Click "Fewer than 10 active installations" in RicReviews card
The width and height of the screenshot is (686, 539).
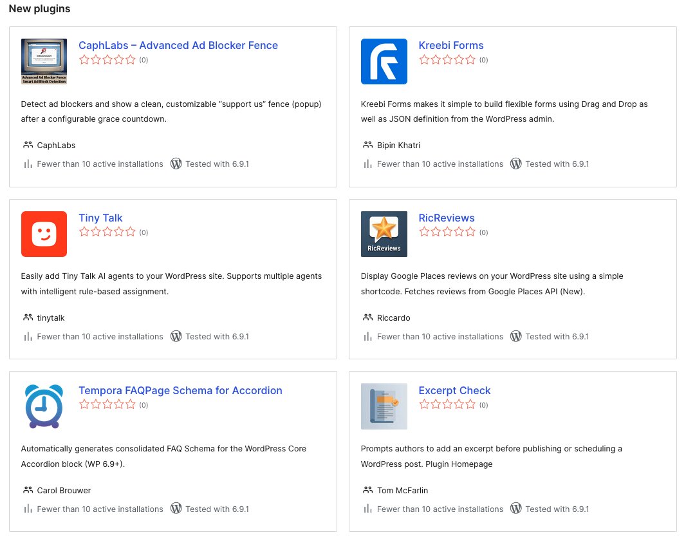click(440, 336)
